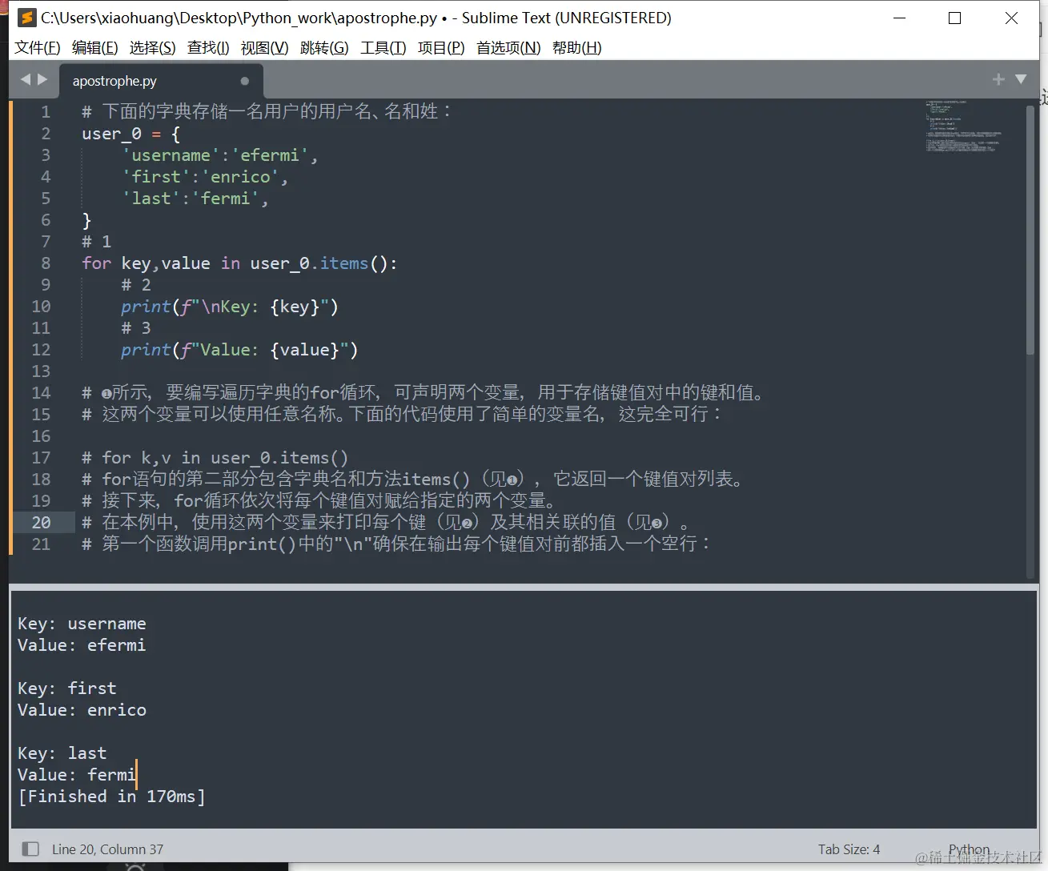The image size is (1048, 871).
Task: Open the 帮助(H) menu
Action: tap(577, 48)
